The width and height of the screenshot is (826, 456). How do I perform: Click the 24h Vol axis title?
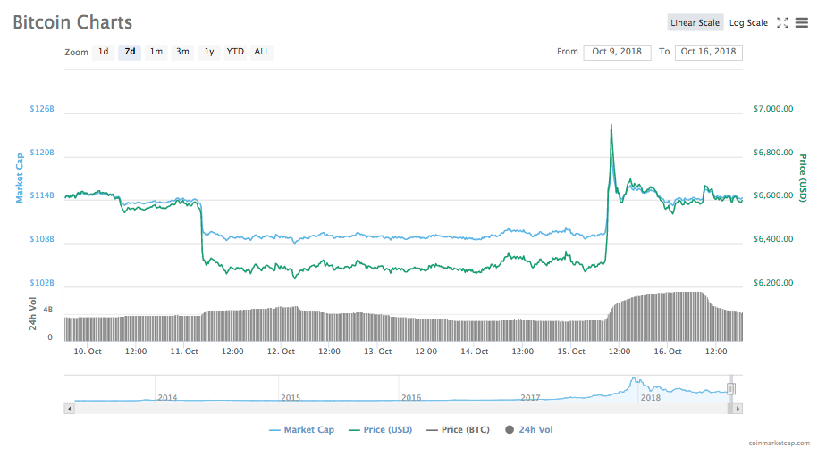(33, 314)
